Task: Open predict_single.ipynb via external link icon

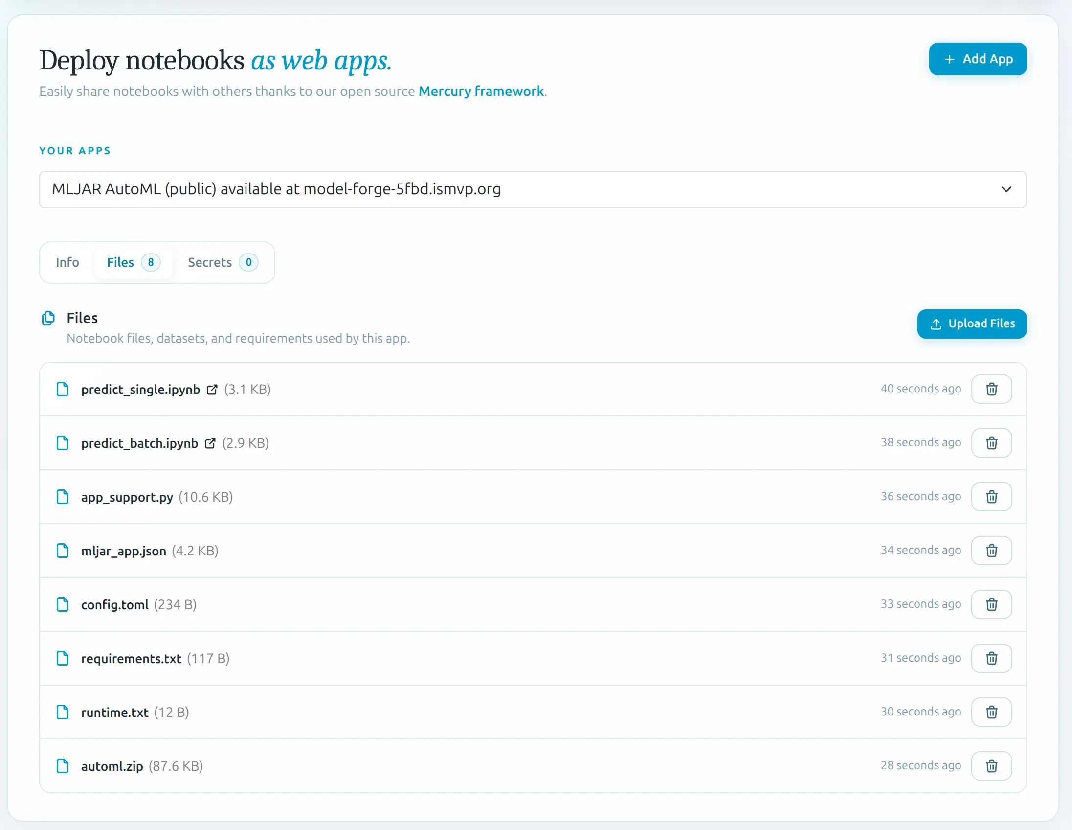Action: tap(212, 390)
